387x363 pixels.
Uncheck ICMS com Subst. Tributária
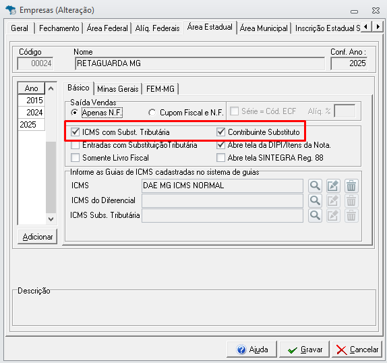tap(75, 132)
